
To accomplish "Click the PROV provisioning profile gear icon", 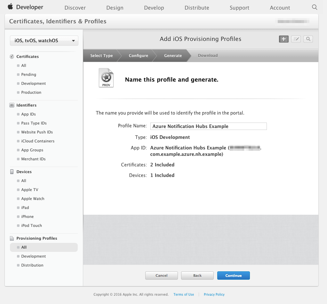I will 106,77.
